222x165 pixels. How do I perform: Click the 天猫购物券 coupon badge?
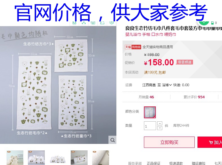tap(133, 47)
